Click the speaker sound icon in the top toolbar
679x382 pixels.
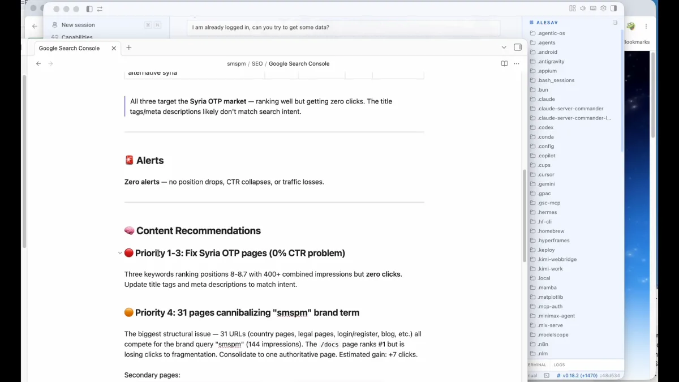pos(583,8)
